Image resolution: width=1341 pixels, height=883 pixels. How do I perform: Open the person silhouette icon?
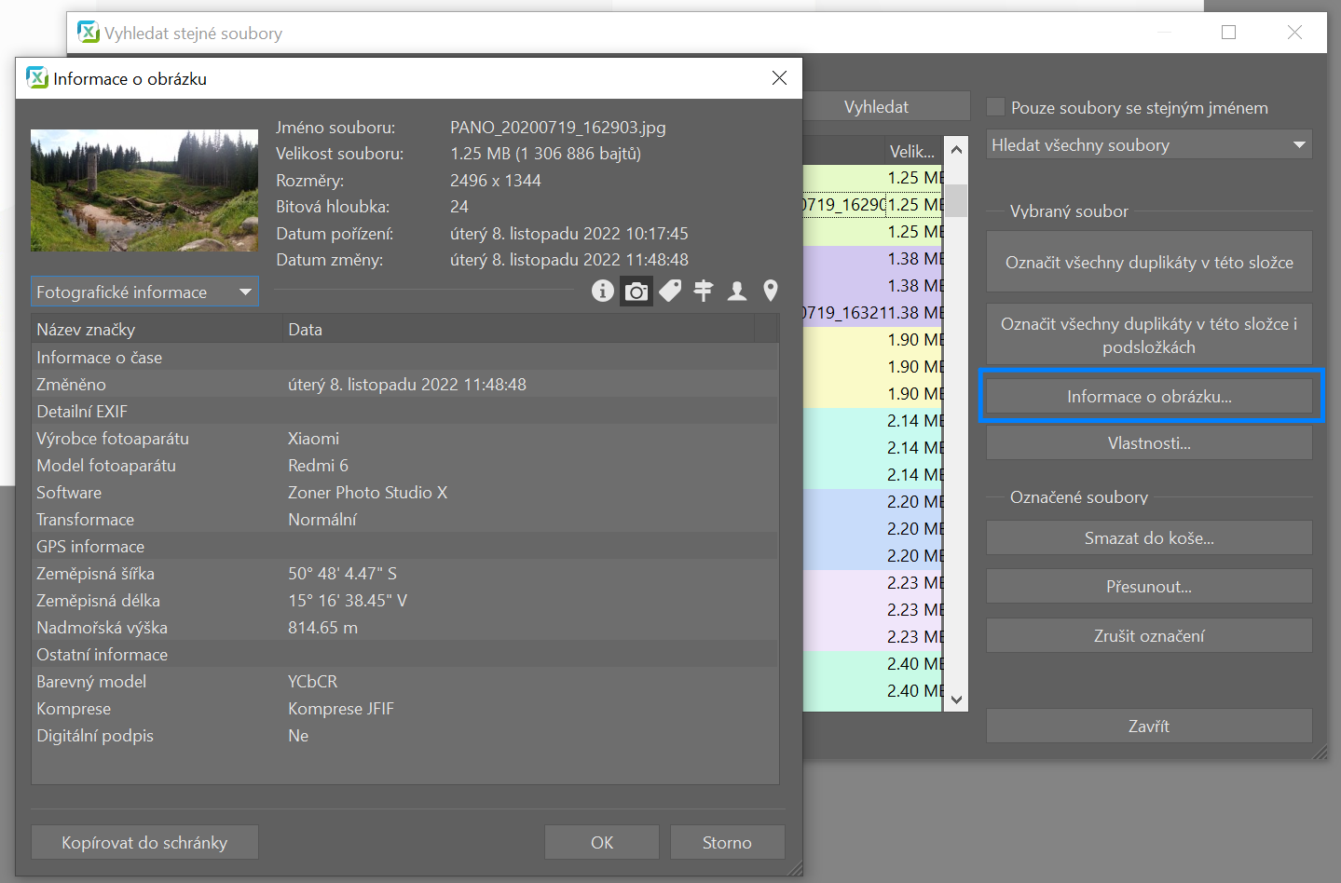pos(737,292)
